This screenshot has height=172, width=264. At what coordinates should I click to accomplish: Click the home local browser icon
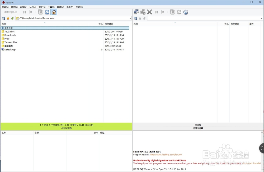click(54, 12)
